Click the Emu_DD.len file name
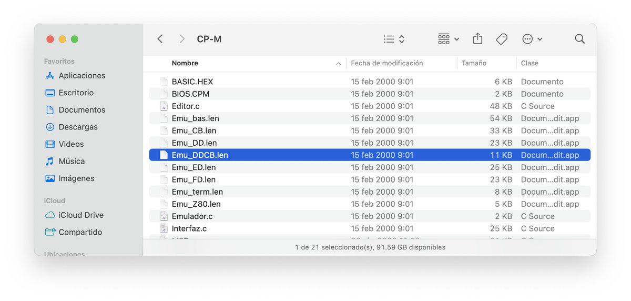The width and height of the screenshot is (631, 301). (194, 143)
